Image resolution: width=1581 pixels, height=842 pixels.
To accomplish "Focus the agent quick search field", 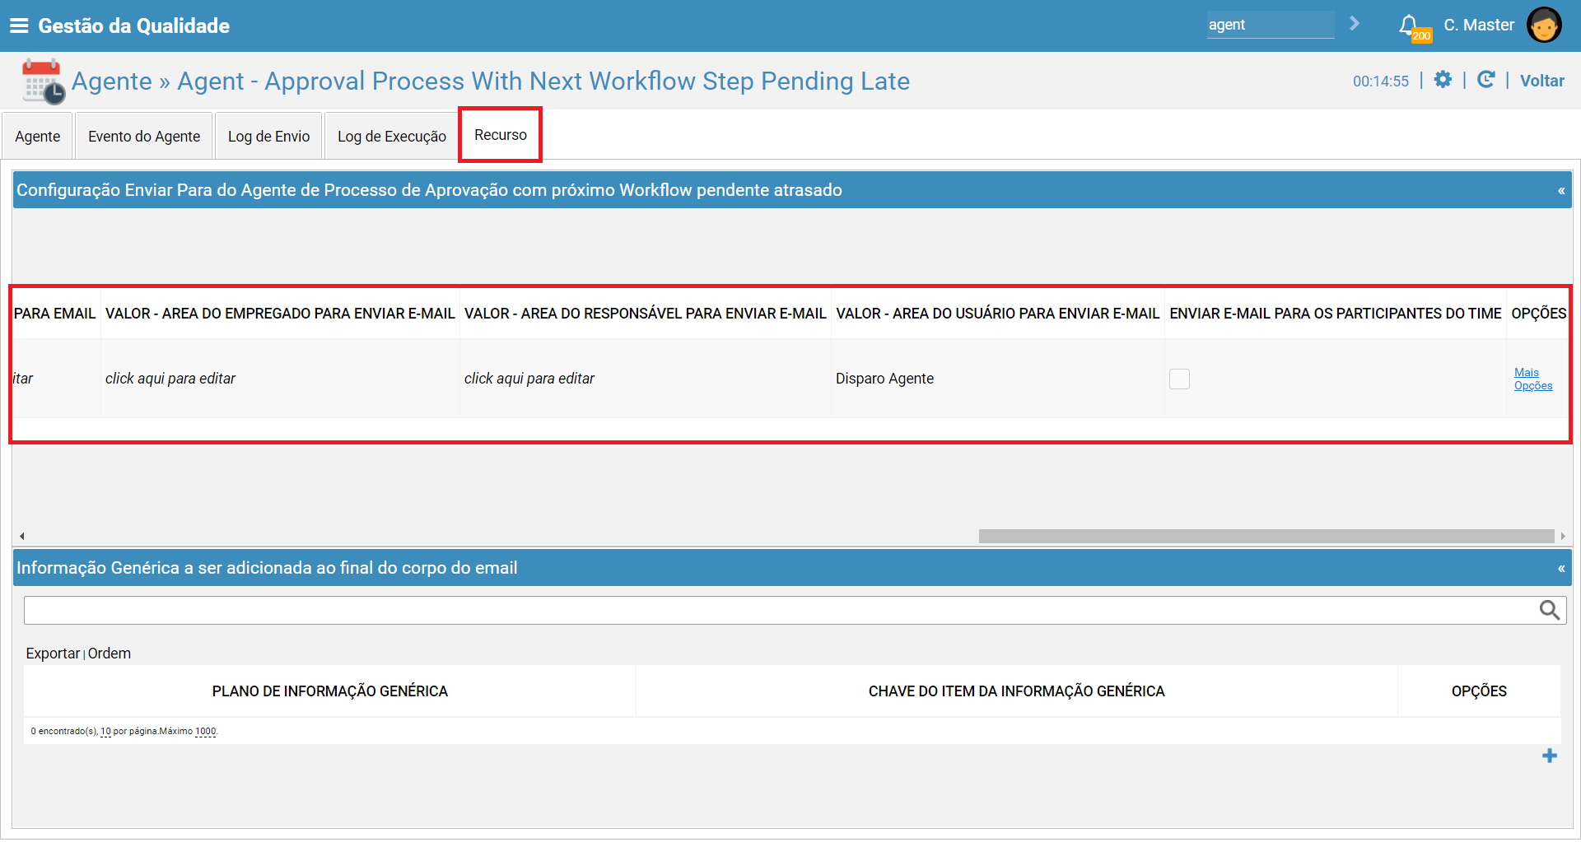I will tap(1270, 25).
